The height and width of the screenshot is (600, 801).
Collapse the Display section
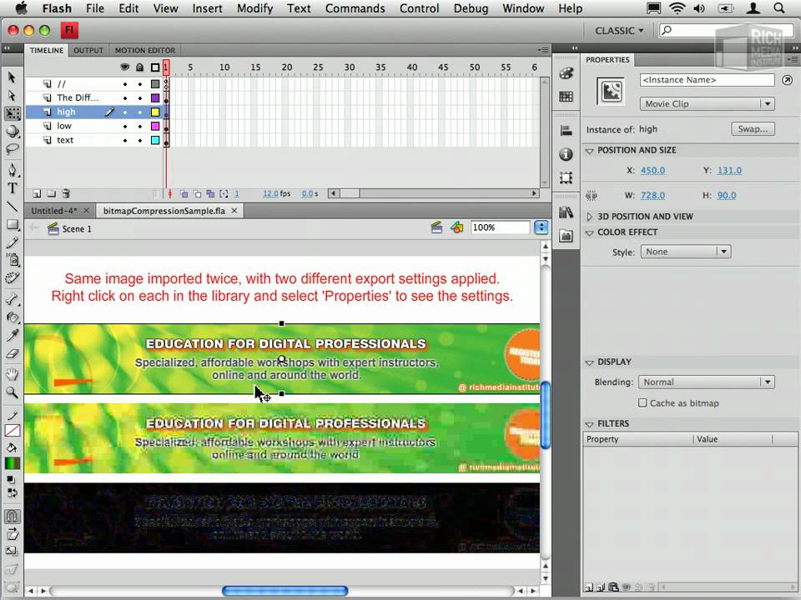click(589, 362)
